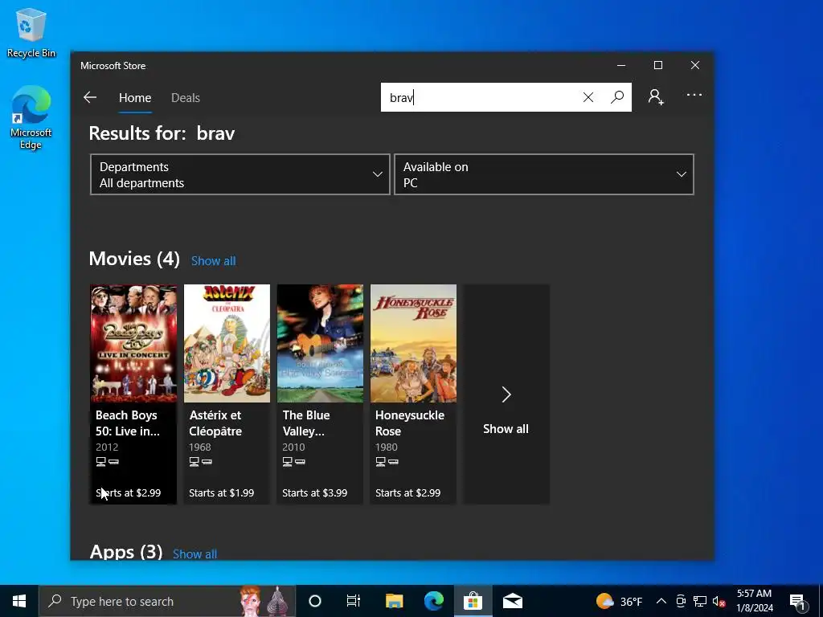The image size is (823, 617).
Task: Click the console device icon under Astérix 1968
Action: coord(207,462)
